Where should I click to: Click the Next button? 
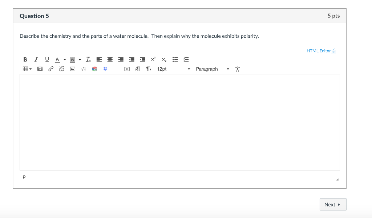click(333, 205)
